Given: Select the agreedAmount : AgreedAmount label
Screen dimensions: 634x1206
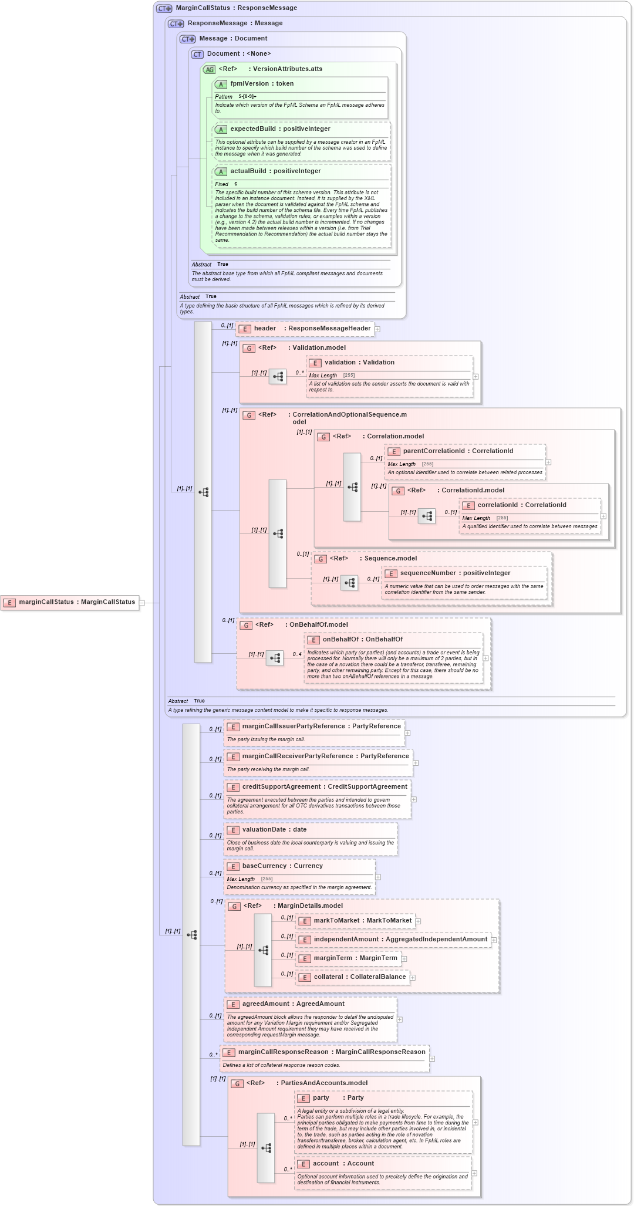Looking at the screenshot, I should 294,1004.
